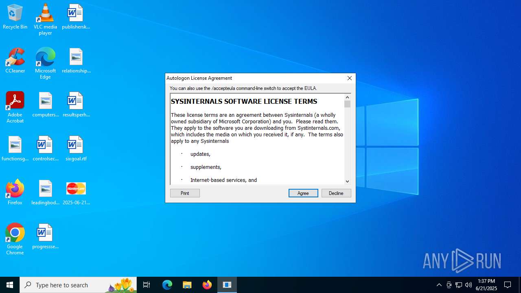Click the taskbar search box

click(x=78, y=285)
